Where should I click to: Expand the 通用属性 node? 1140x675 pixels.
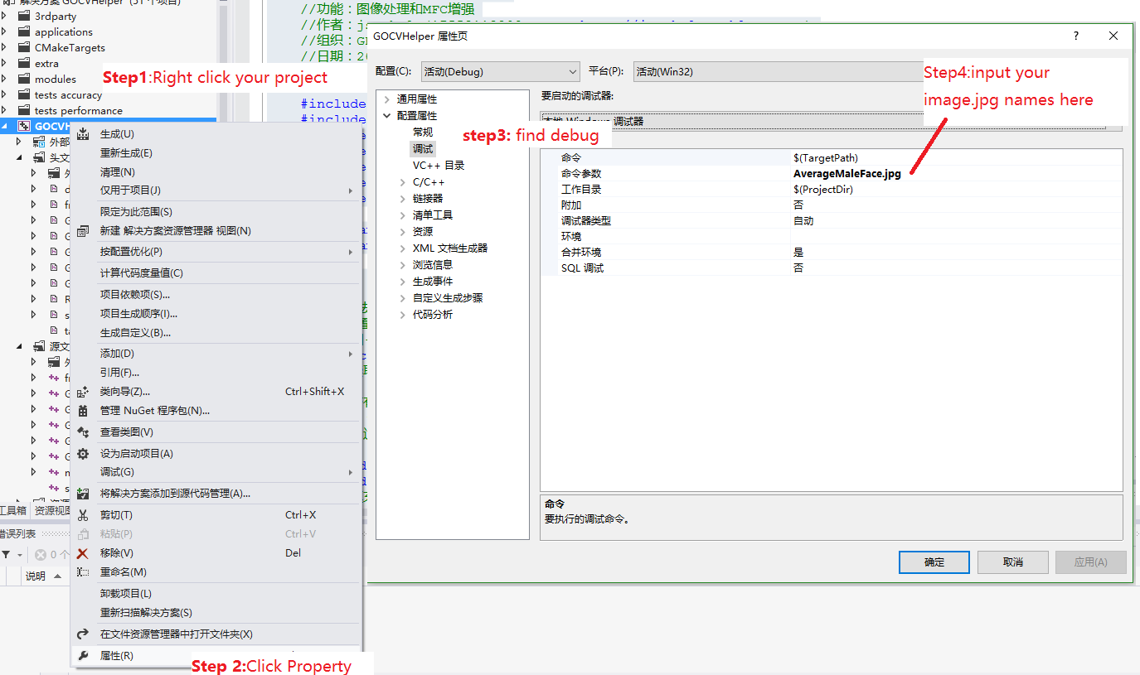(386, 99)
